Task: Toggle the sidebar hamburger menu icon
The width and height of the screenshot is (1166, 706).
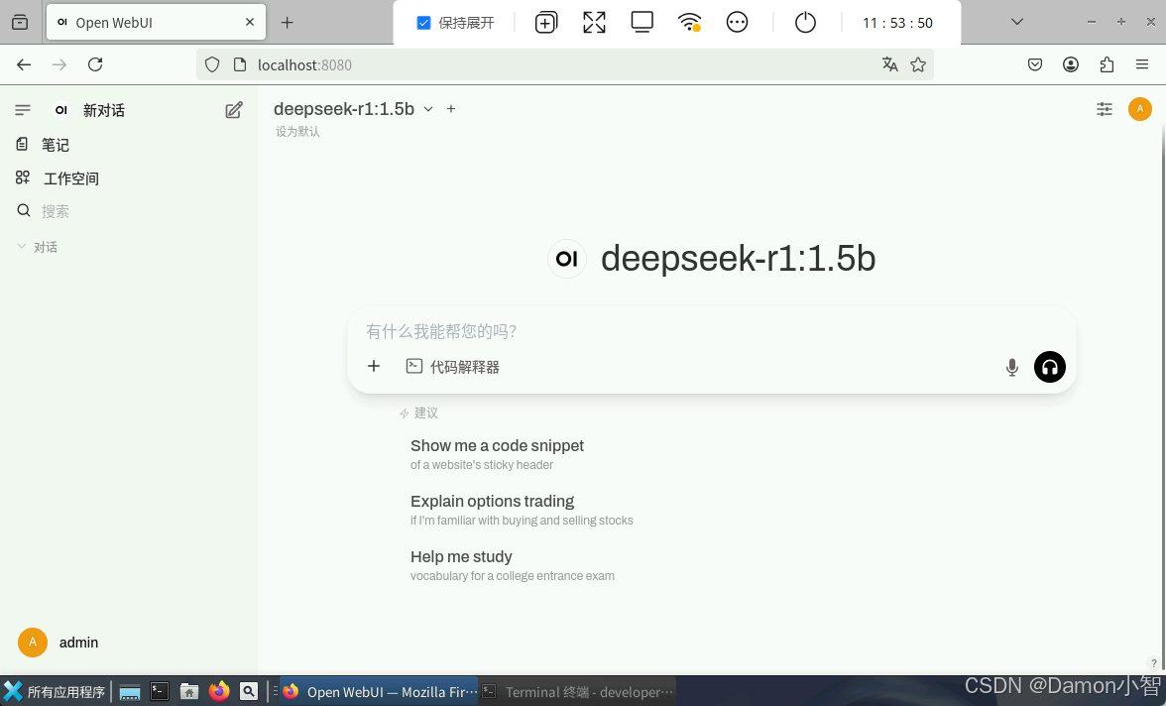Action: coord(22,110)
